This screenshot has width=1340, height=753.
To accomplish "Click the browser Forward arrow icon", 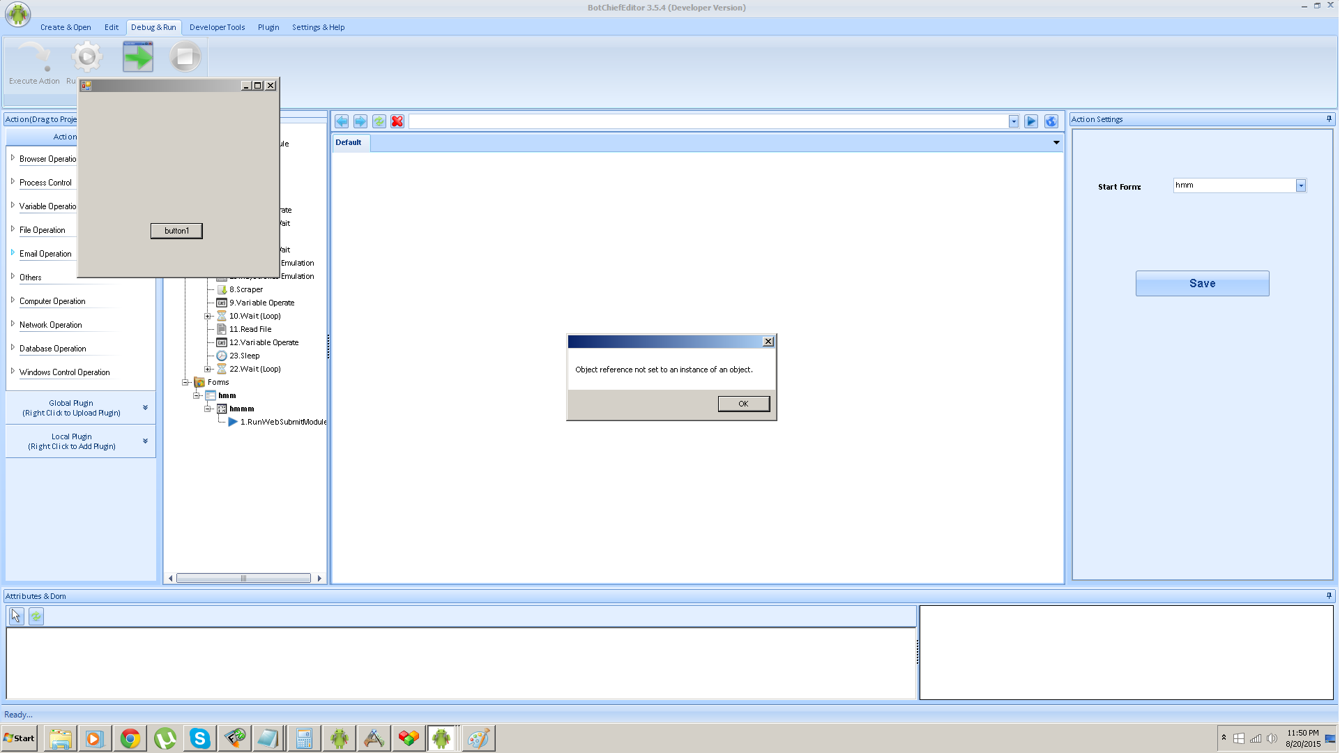I will point(360,121).
